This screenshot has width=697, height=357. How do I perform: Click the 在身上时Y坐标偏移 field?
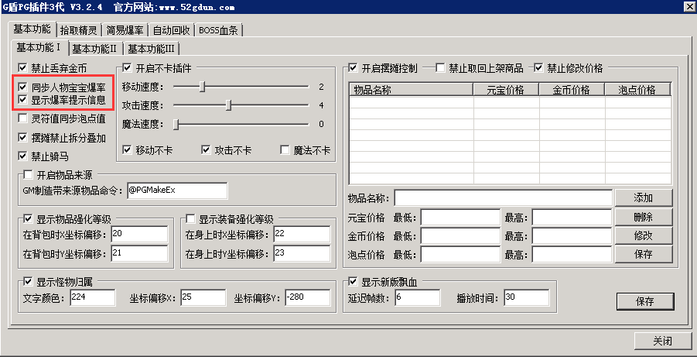(302, 253)
